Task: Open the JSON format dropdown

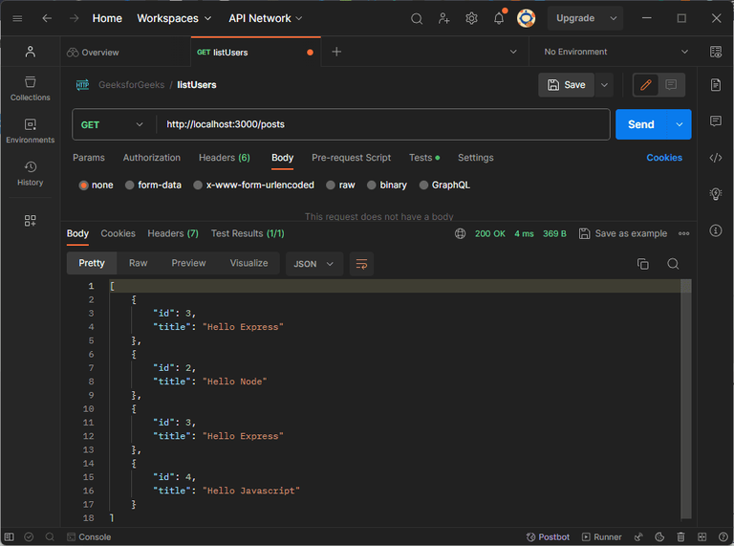Action: click(313, 264)
